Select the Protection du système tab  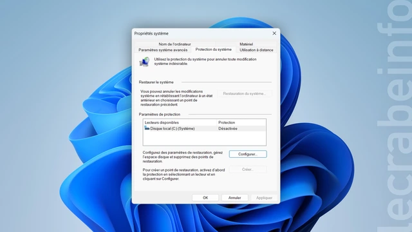pyautogui.click(x=213, y=50)
